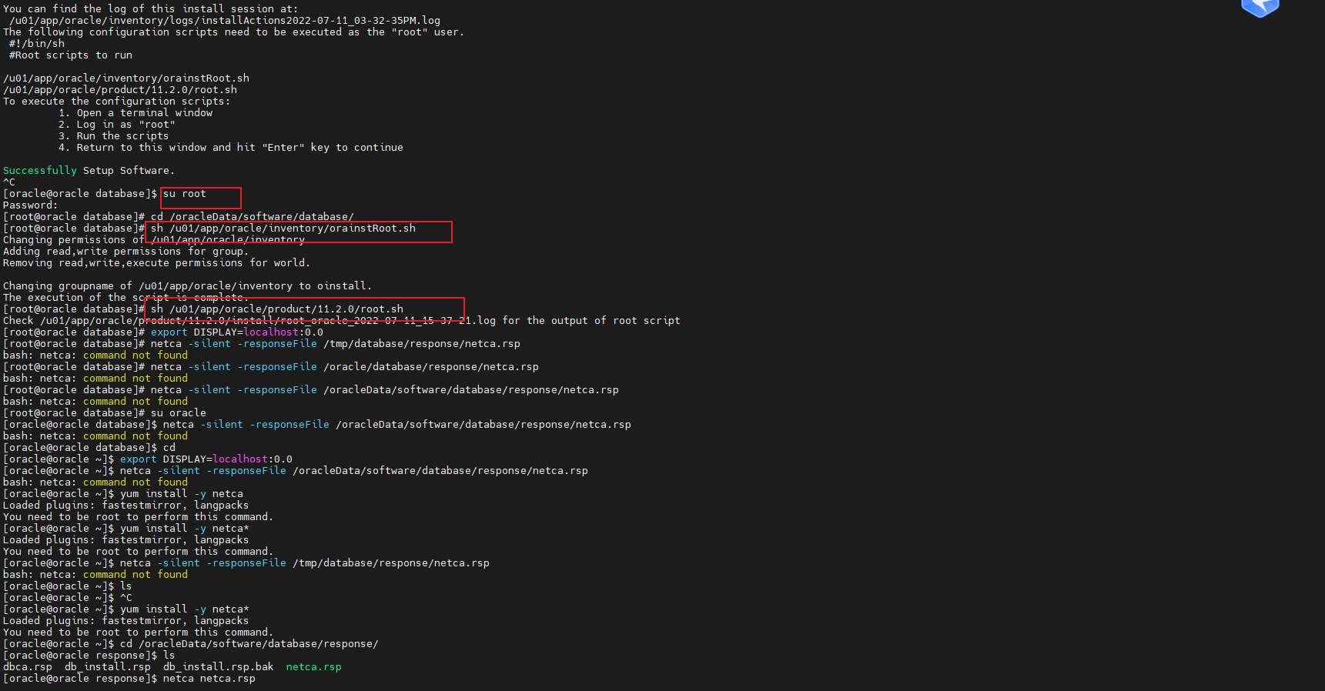1325x691 pixels.
Task: Click 'Adding read,write permissions for group.'
Action: [126, 252]
